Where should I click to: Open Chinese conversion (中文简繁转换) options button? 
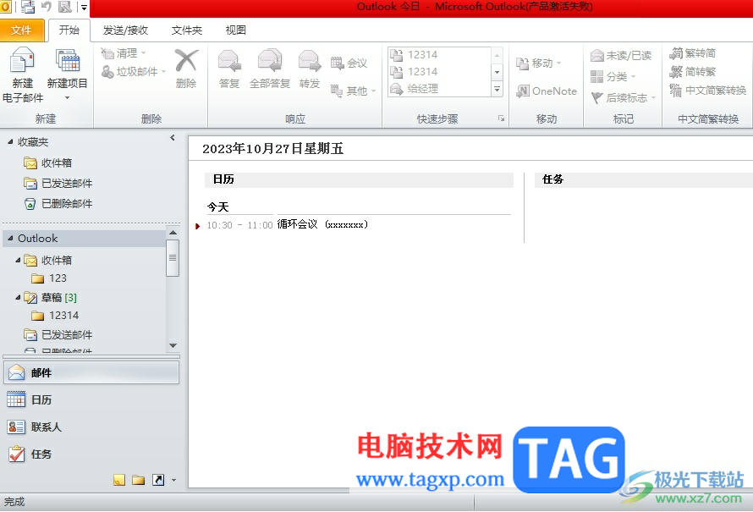point(708,91)
